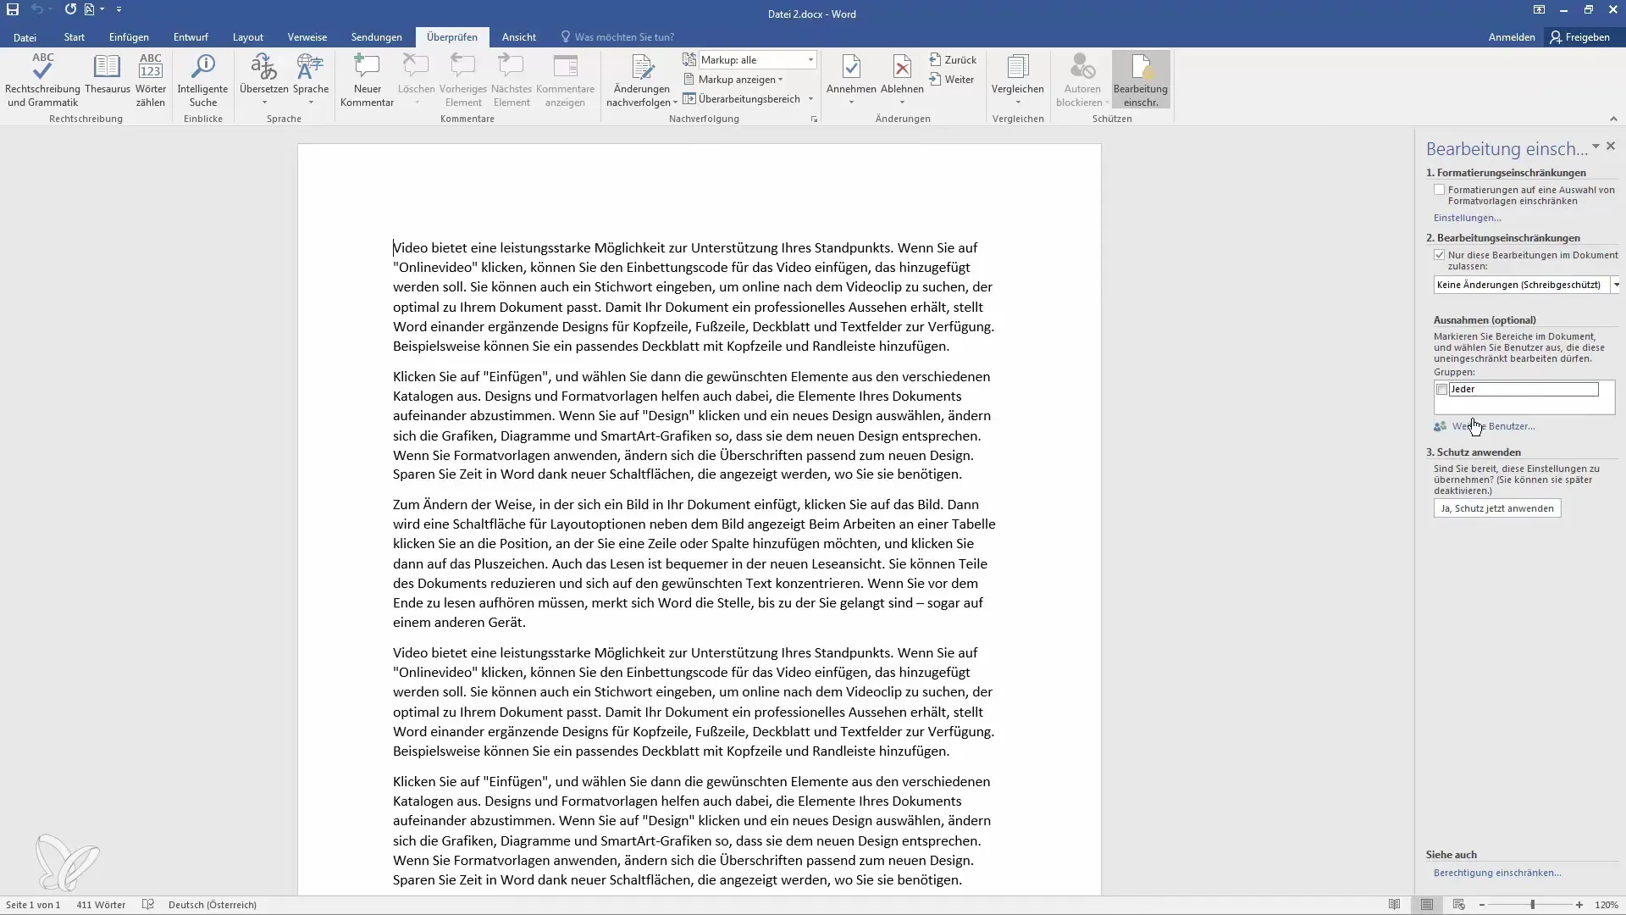The height and width of the screenshot is (915, 1626).
Task: Click Anmelden in title bar
Action: click(1512, 37)
